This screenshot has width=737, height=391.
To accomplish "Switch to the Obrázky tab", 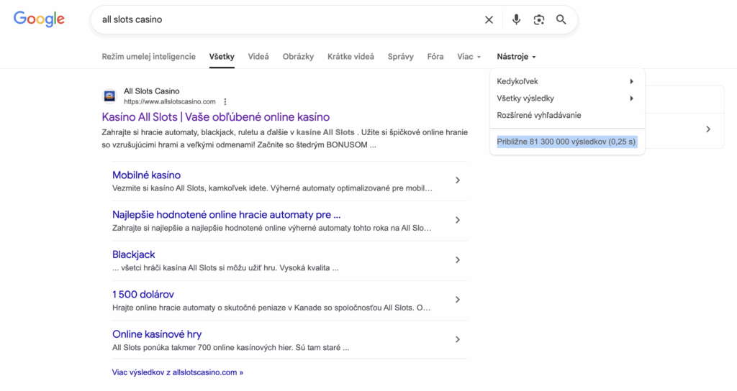I will click(298, 57).
